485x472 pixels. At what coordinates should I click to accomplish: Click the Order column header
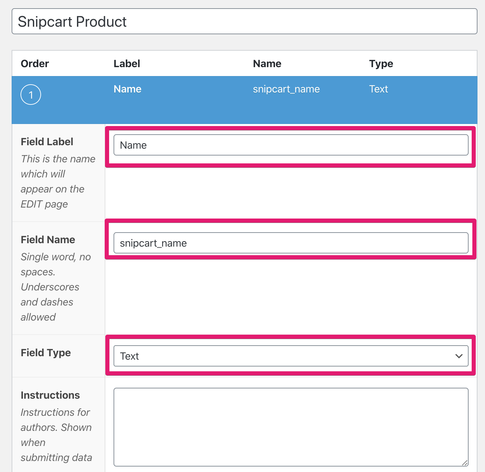35,64
